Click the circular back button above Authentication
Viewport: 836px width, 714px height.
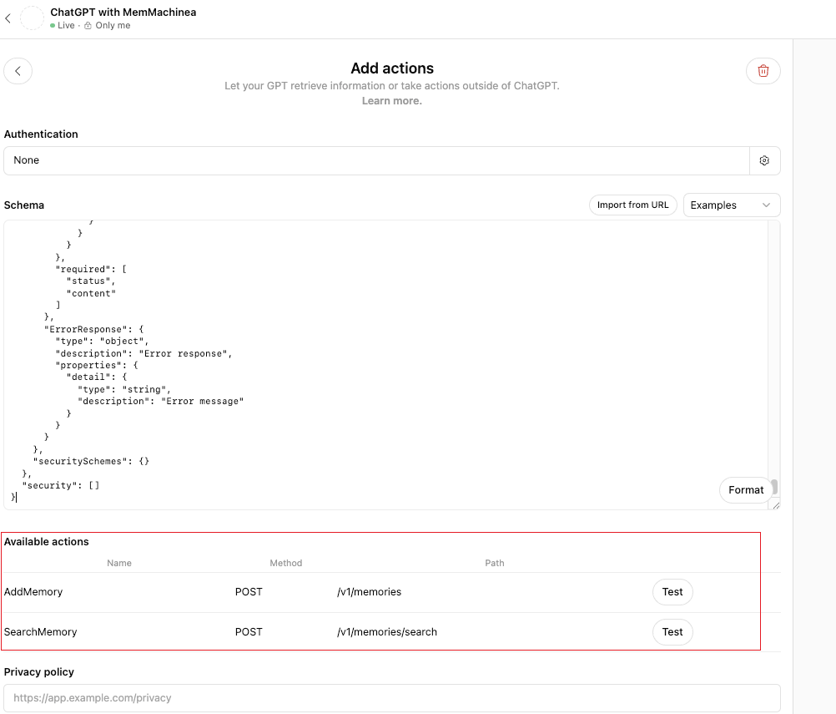(x=18, y=70)
